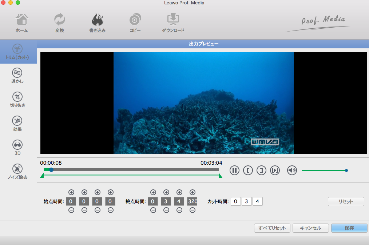Image resolution: width=369 pixels, height=245 pixels.
Task: Click the カット時間 minutes box showing 3
Action: click(x=247, y=201)
